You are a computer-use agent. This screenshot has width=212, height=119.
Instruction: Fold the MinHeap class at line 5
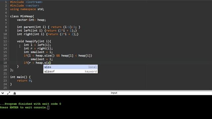tap(8, 16)
